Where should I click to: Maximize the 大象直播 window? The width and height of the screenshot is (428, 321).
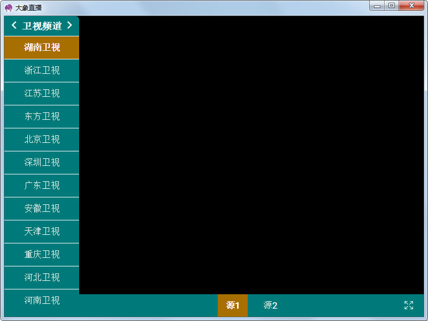point(392,5)
